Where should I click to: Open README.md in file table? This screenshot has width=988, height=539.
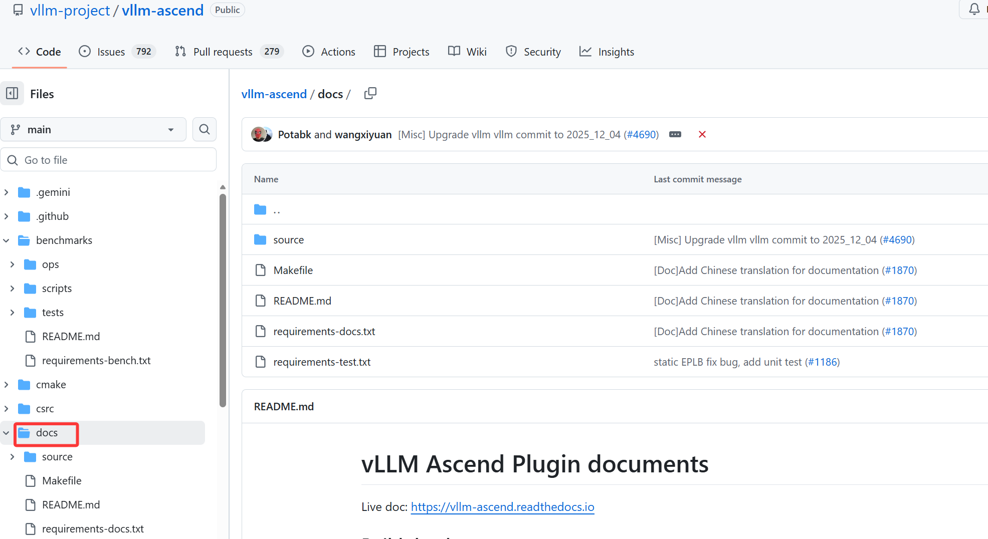click(302, 301)
